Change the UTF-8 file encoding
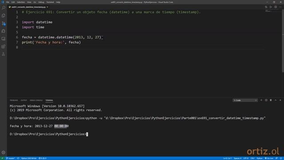 click(246, 158)
